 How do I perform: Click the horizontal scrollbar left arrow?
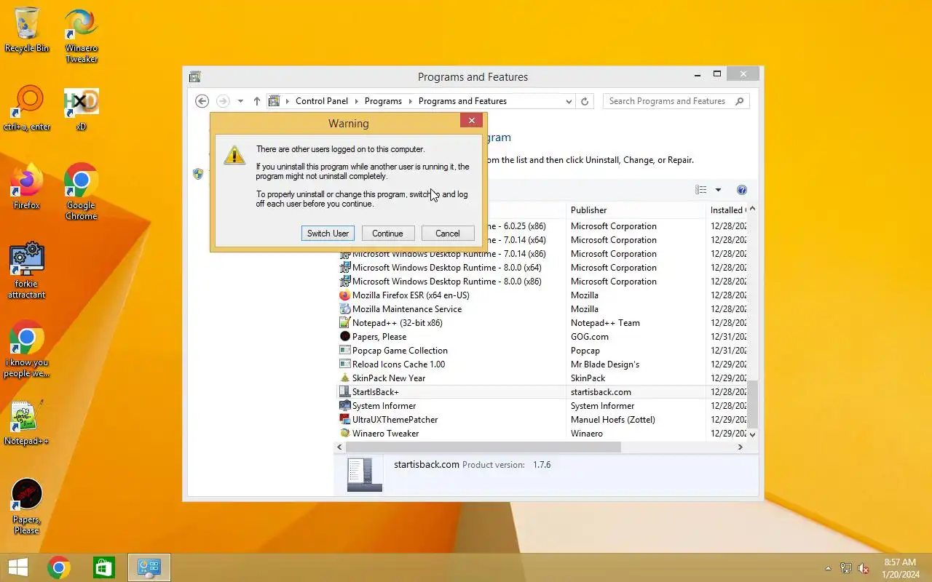(340, 447)
